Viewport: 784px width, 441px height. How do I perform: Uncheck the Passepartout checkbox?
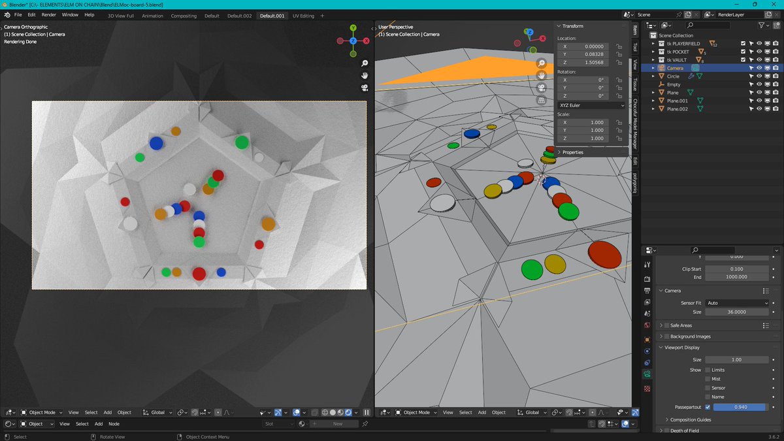pos(708,407)
